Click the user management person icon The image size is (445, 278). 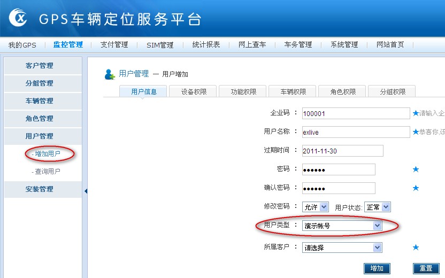(x=110, y=74)
